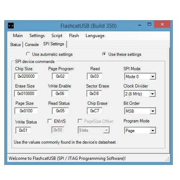This screenshot has width=180, height=180.
Task: Open the Flash menu
Action: [74, 36]
